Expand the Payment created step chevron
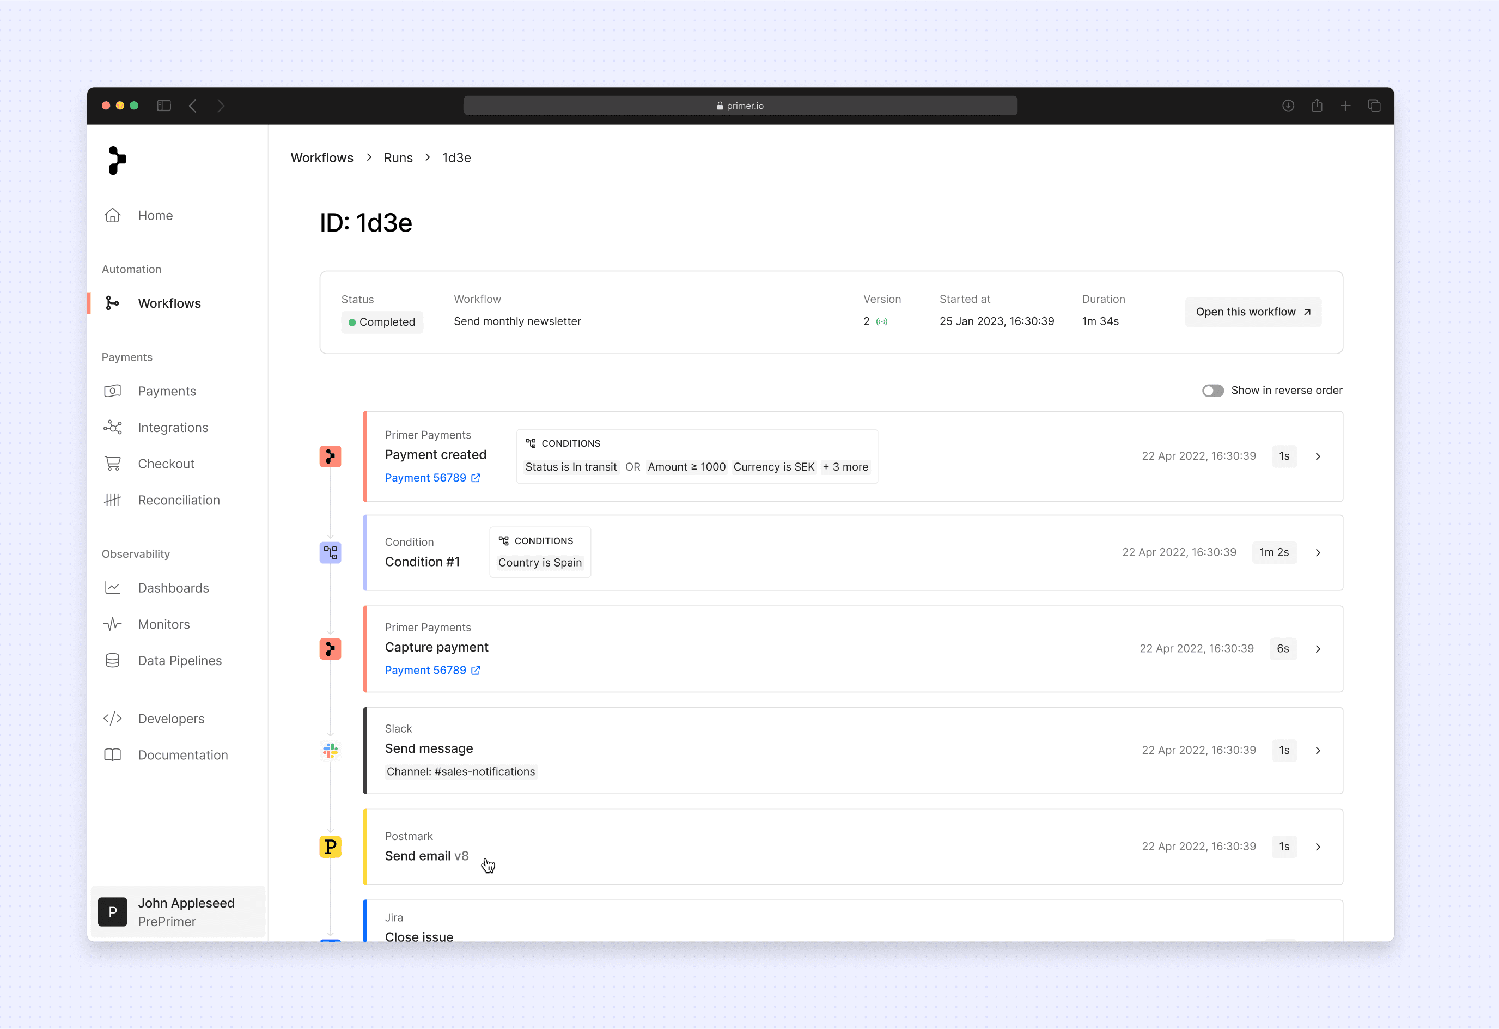The height and width of the screenshot is (1029, 1499). pos(1318,457)
